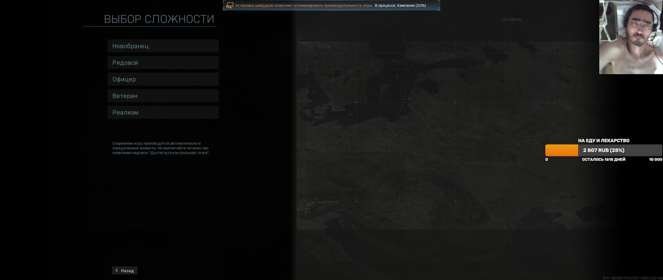
Task: Click the 2 807 RUB (28%) label
Action: point(604,150)
